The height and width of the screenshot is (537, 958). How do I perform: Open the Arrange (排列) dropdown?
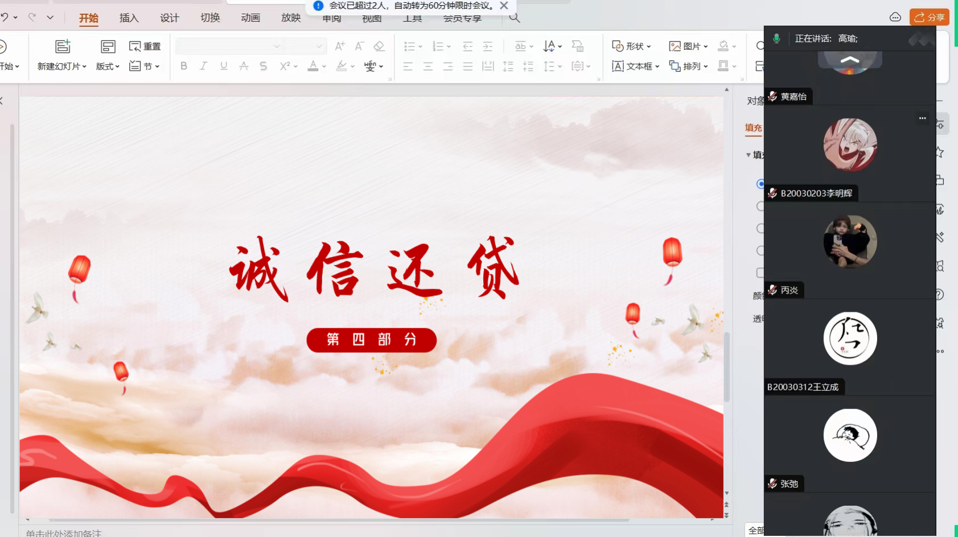pos(688,66)
